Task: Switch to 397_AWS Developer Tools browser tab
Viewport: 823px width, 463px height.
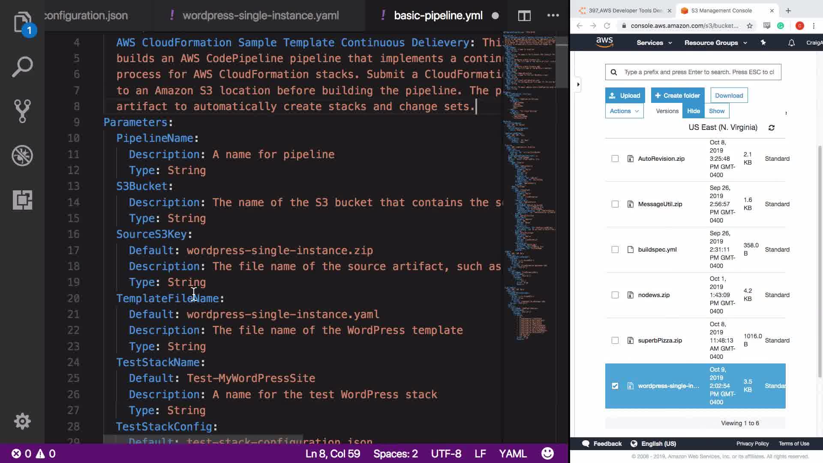Action: (x=625, y=11)
